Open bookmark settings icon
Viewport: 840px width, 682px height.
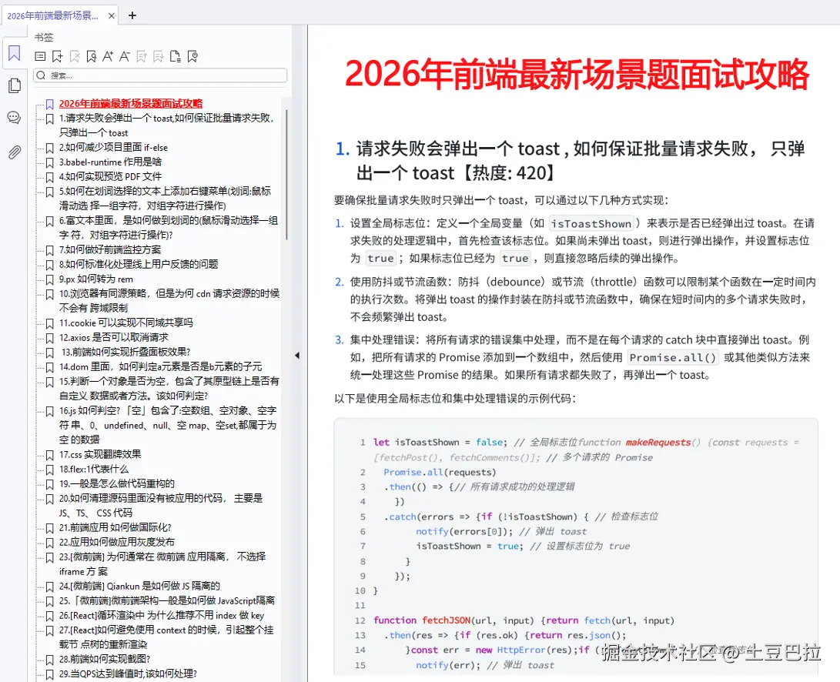pos(192,56)
